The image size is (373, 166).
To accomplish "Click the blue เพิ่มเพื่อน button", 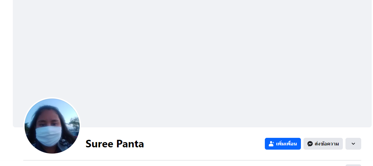I will 283,144.
